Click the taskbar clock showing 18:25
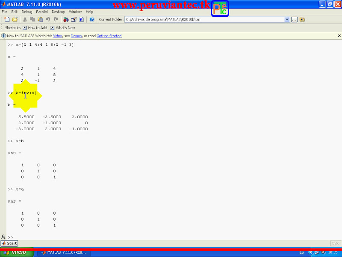342x257 pixels. 333,252
